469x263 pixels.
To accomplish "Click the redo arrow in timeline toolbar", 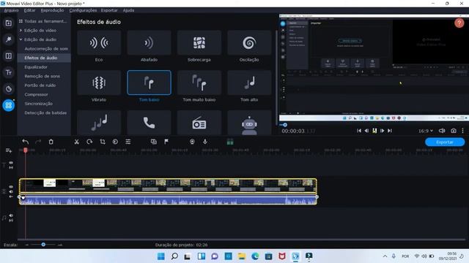I will point(38,142).
